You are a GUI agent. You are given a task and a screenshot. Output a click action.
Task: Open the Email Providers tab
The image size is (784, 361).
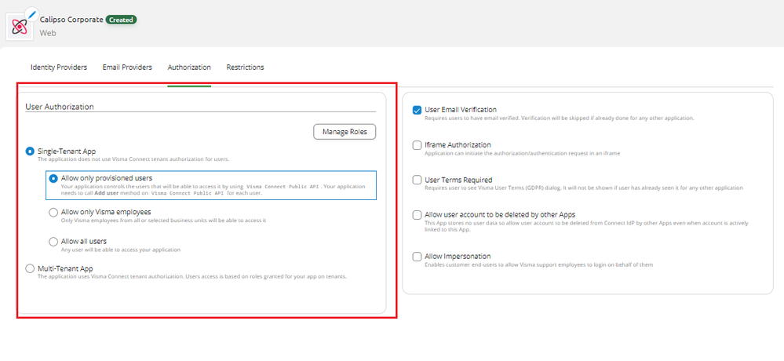tap(127, 67)
